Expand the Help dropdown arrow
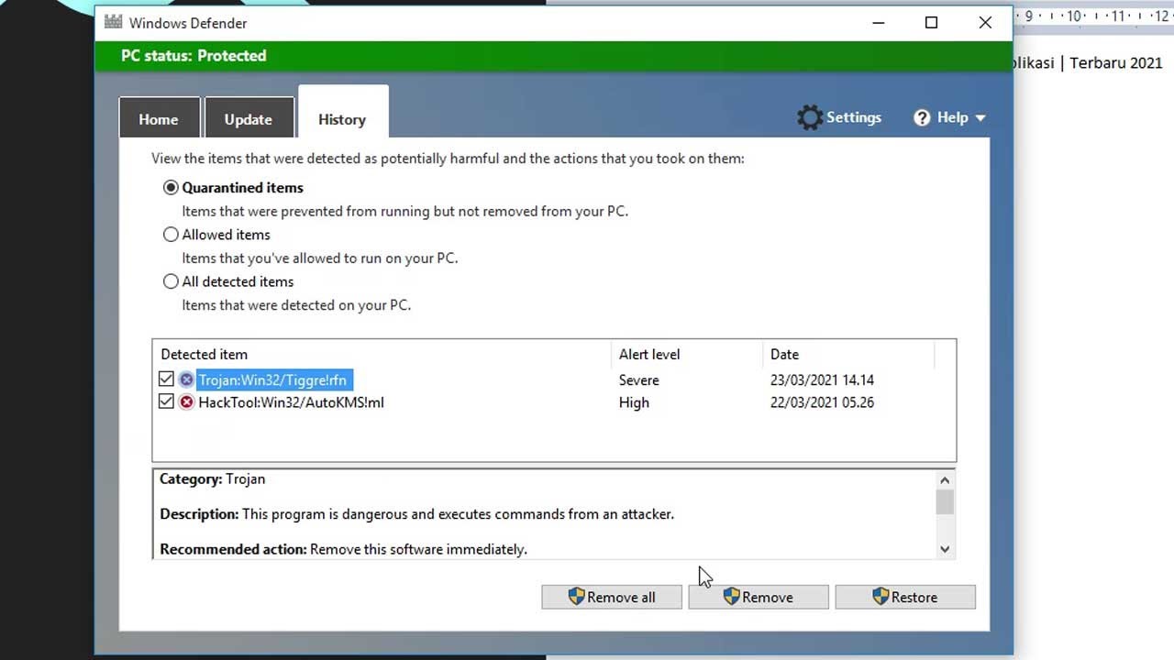This screenshot has width=1174, height=660. pos(980,118)
